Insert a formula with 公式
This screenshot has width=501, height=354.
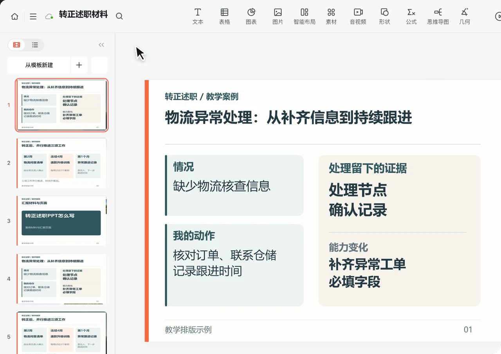click(x=411, y=16)
